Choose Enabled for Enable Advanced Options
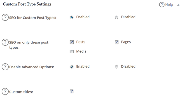 tap(72, 67)
